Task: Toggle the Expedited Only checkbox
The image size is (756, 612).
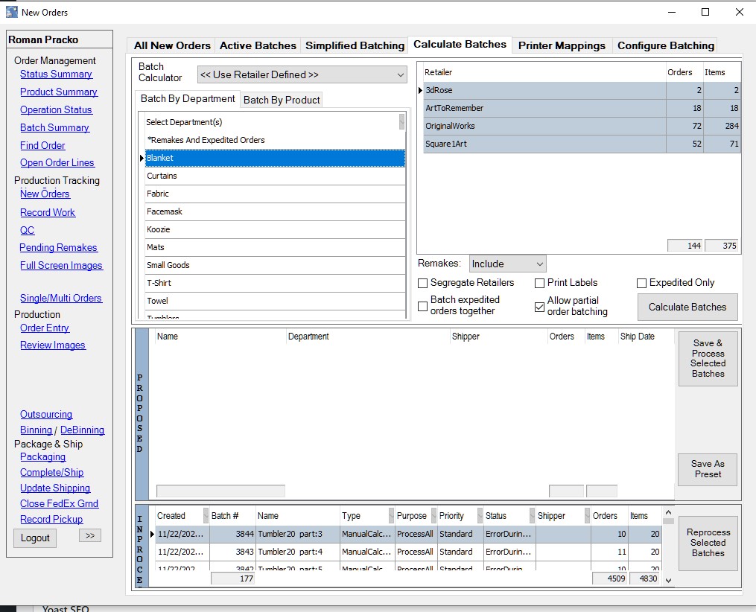Action: point(642,283)
